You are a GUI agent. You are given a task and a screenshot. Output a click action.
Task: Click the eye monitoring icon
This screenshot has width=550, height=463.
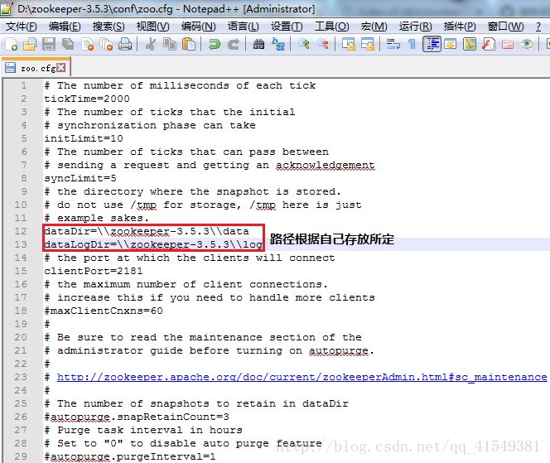(x=527, y=44)
